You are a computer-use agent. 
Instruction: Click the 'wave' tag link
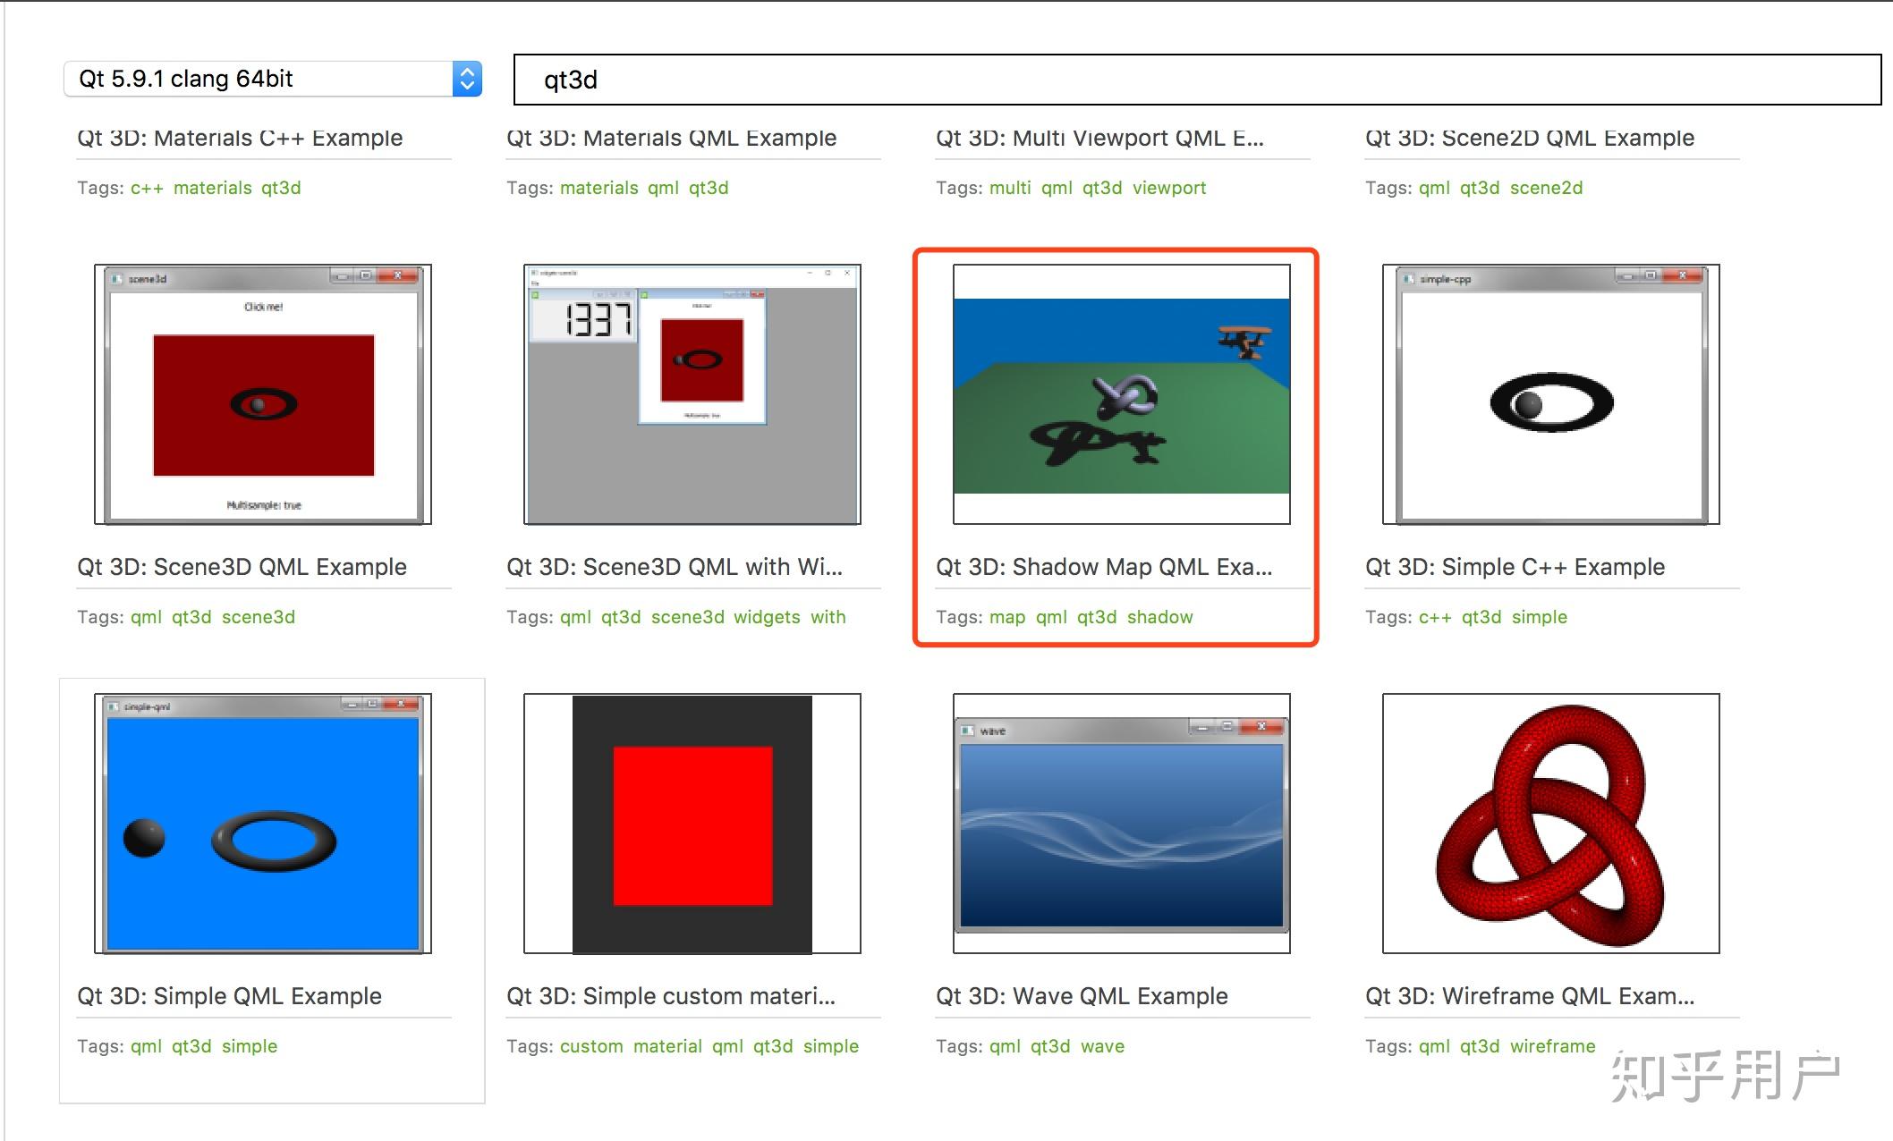tap(1102, 1046)
